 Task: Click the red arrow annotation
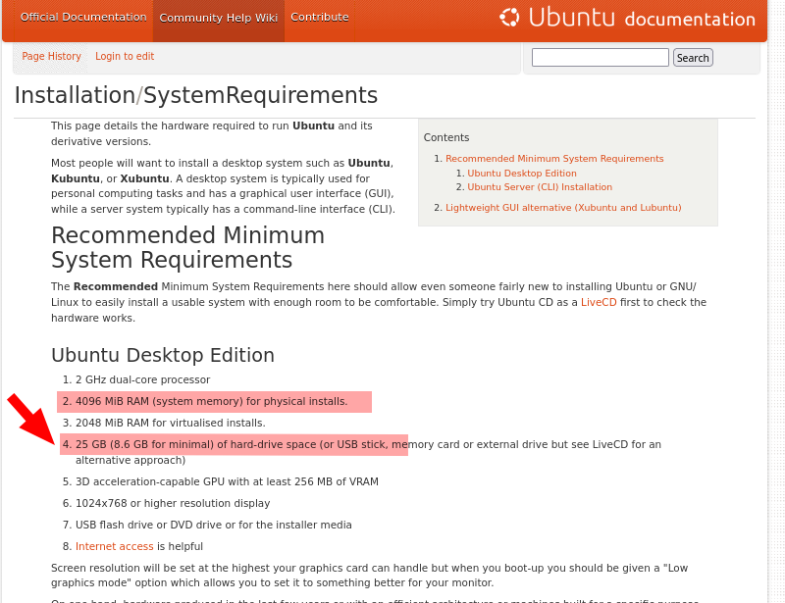tap(30, 418)
